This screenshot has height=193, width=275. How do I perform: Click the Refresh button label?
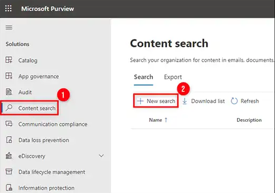coord(250,101)
